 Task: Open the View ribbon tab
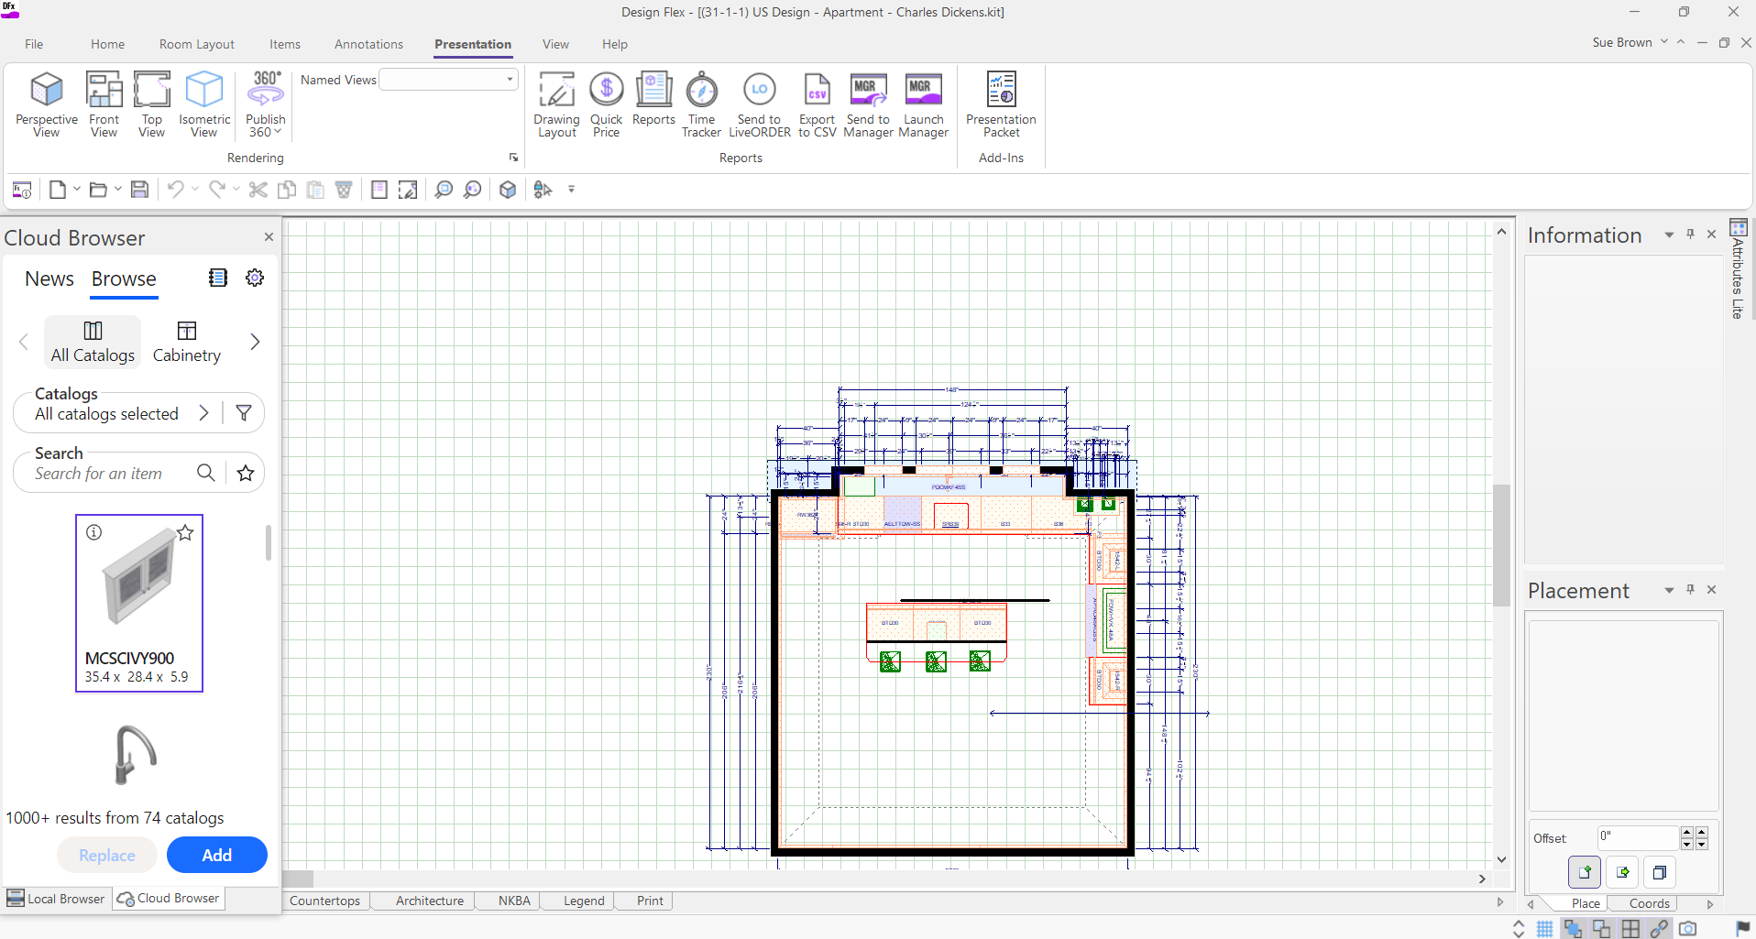tap(555, 44)
